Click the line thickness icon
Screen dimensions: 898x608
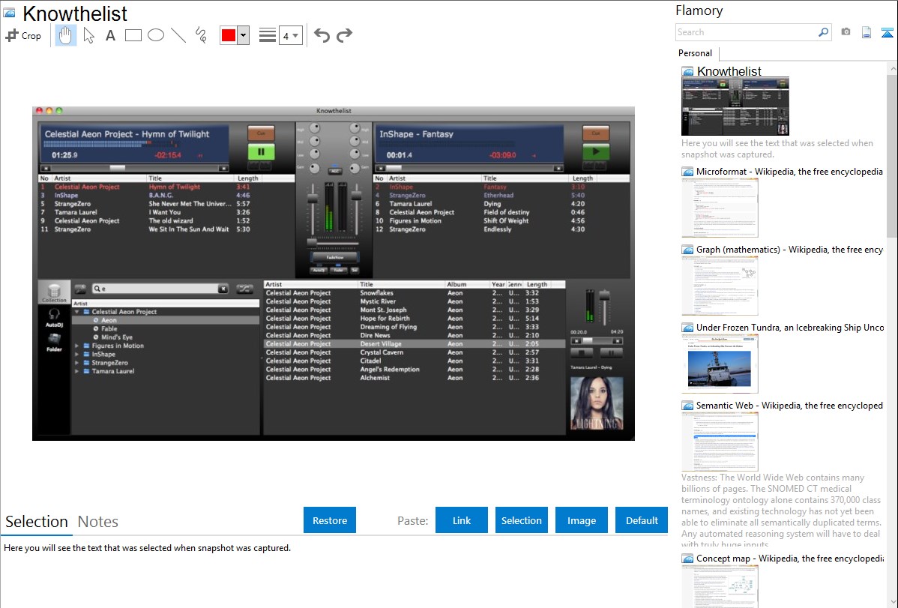click(x=267, y=35)
